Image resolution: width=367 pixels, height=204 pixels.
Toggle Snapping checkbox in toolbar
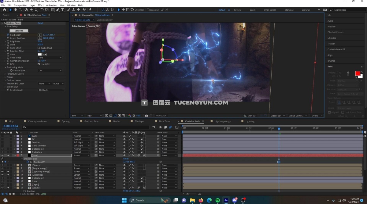(x=148, y=10)
